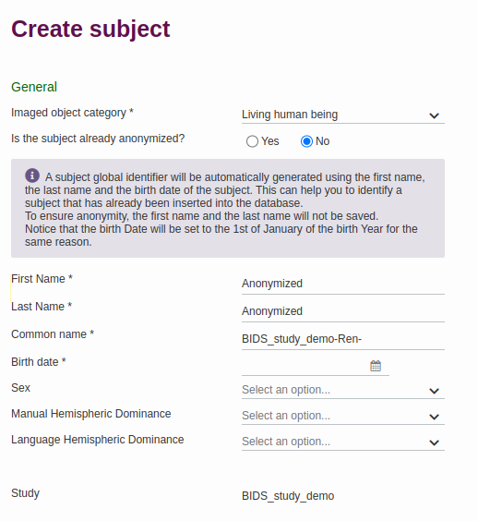Open the birth date calendar picker icon
Screen dimensions: 478x521
(376, 366)
